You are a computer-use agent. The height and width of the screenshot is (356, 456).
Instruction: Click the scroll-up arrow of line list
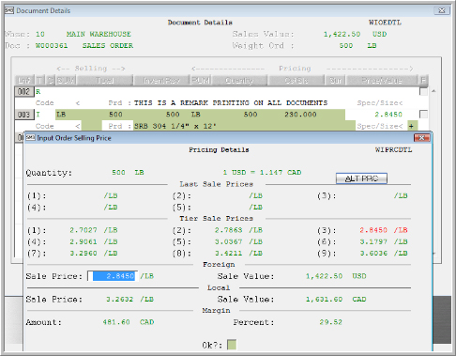[433, 91]
